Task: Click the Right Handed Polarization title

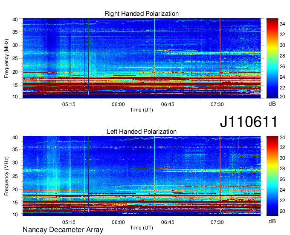Action: (x=142, y=14)
